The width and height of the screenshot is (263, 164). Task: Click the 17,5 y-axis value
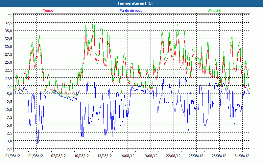(x=9, y=86)
